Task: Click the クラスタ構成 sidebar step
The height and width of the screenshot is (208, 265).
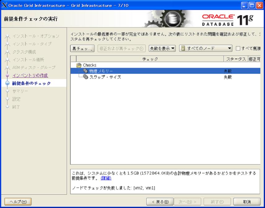Action: click(x=24, y=52)
